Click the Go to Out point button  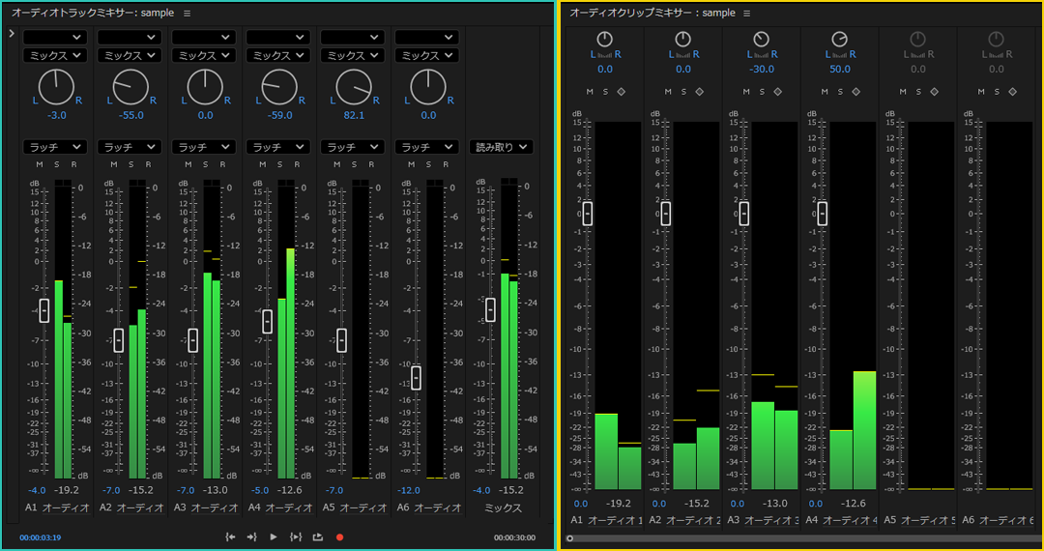[251, 536]
